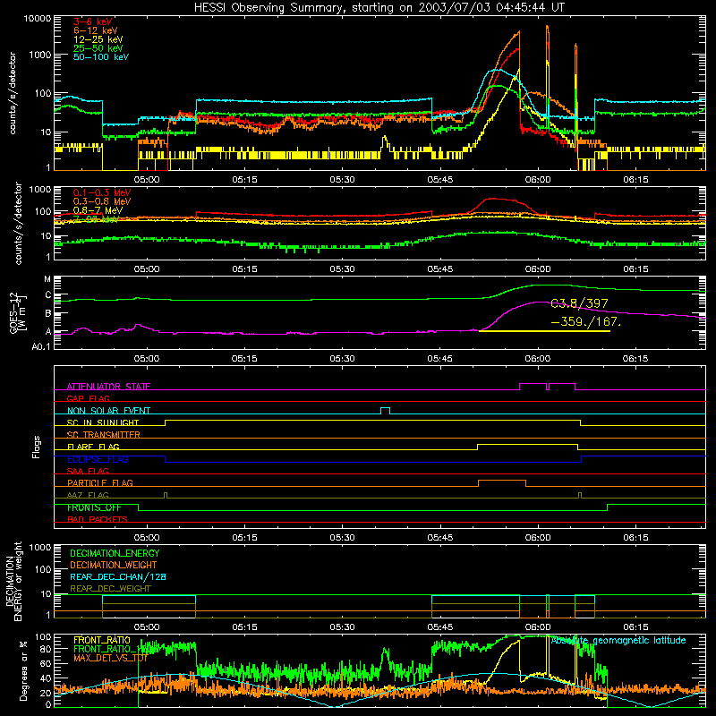Click the SC_IN_SUNLIGHT flag label
Screen dimensions: 716x716
point(103,422)
